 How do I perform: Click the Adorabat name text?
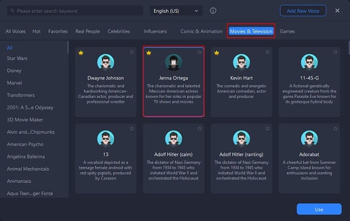(309, 154)
